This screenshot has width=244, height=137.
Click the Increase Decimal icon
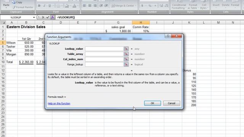point(161,6)
